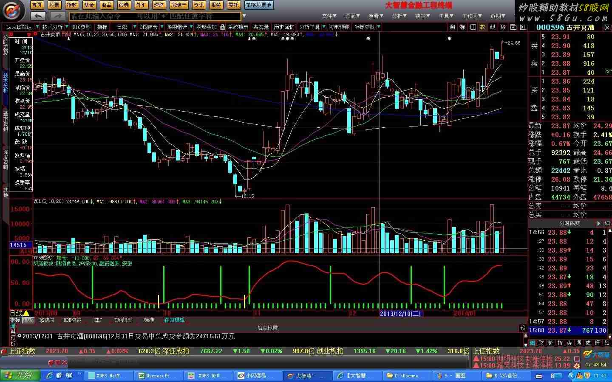612x382 pixels.
Task: Expand the 3图组合 dropdown
Action: pos(162,27)
